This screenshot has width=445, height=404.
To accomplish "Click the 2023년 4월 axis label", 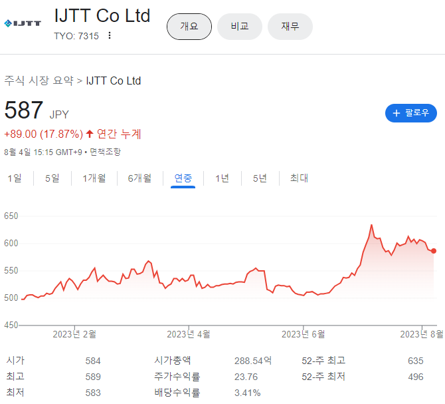I will [x=189, y=334].
